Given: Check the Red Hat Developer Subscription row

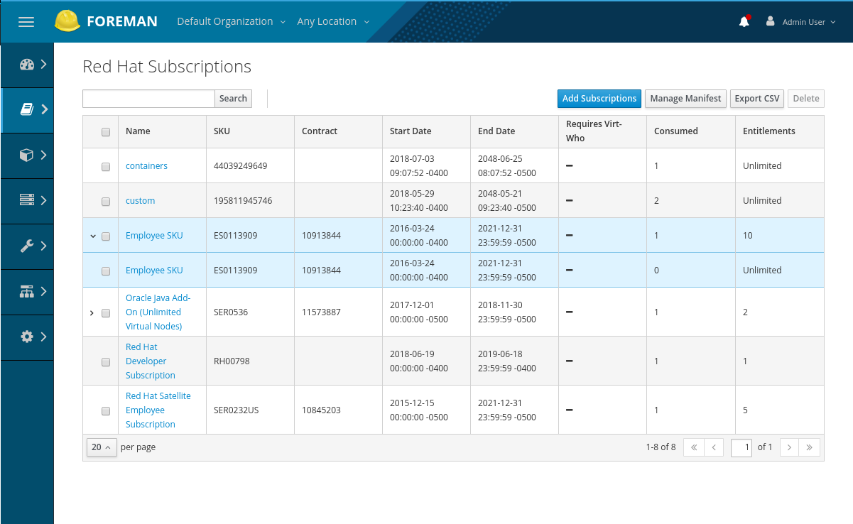Looking at the screenshot, I should (106, 362).
